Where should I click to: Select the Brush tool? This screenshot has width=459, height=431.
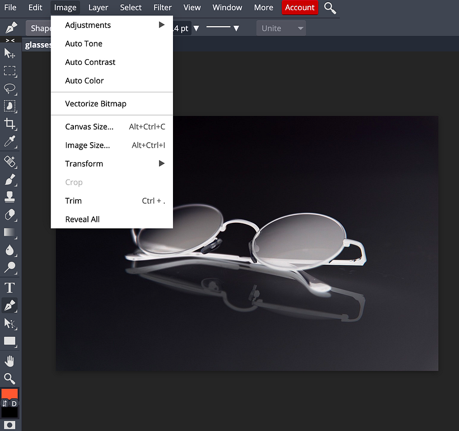pyautogui.click(x=10, y=179)
